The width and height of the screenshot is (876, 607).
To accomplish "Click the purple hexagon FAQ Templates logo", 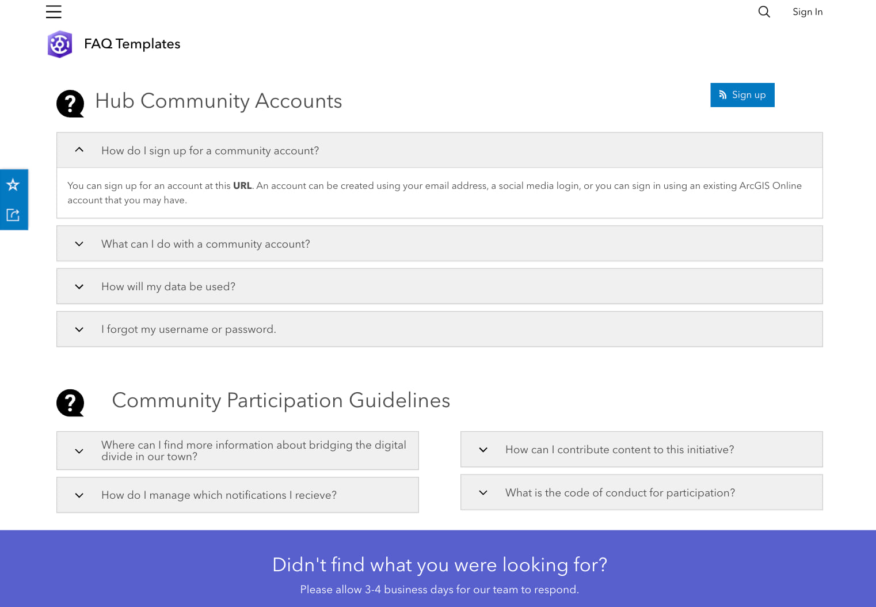I will coord(59,44).
